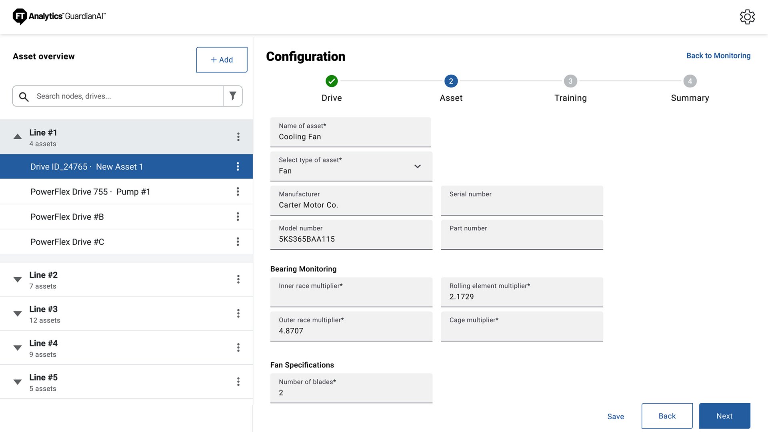The width and height of the screenshot is (768, 432).
Task: Click the Back to Monitoring link
Action: 718,56
